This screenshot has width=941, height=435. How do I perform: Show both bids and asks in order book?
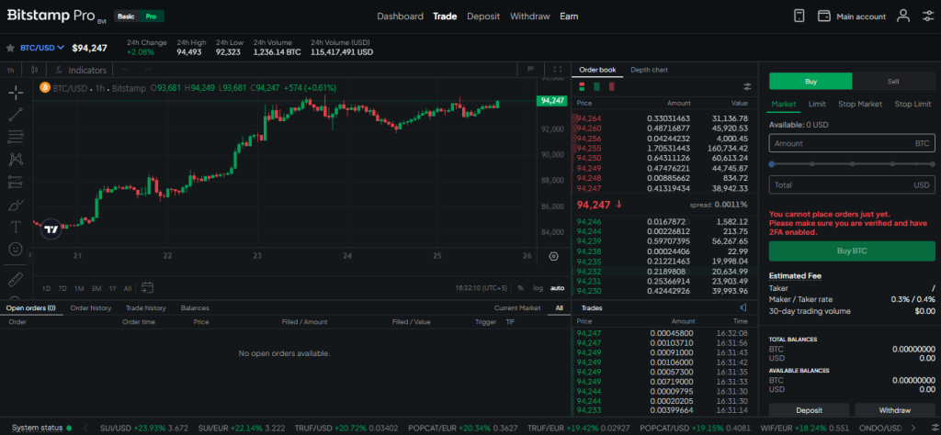click(582, 86)
